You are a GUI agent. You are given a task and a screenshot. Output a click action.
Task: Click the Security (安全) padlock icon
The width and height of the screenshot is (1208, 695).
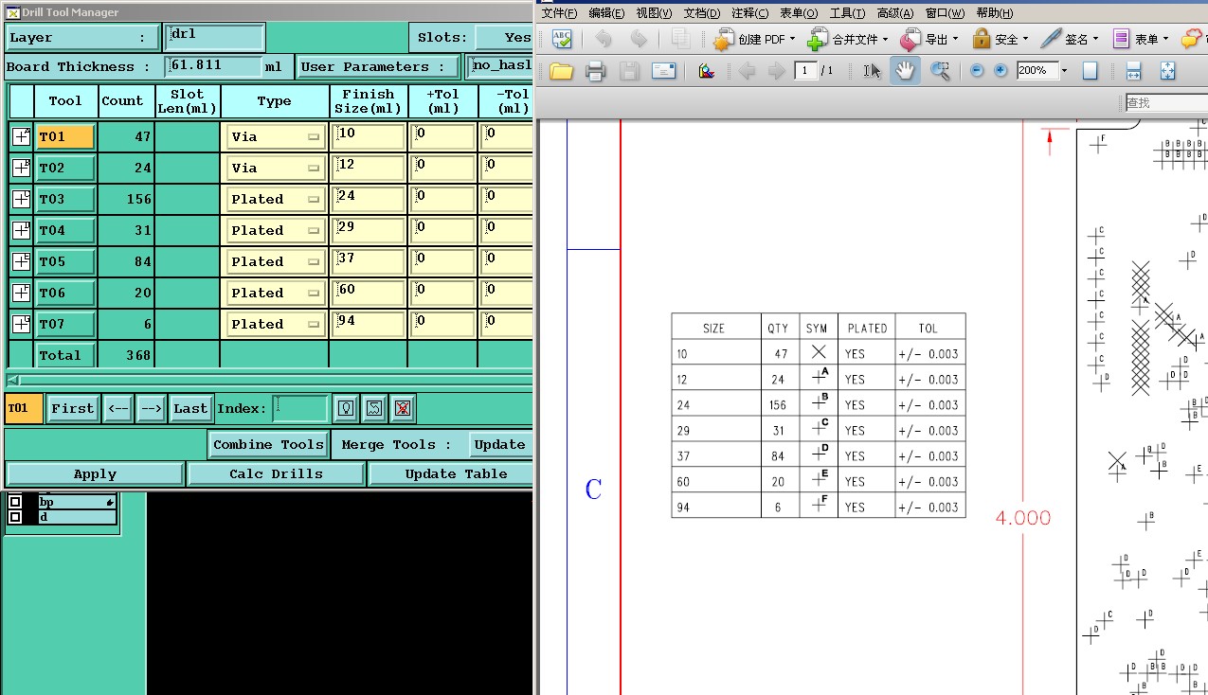click(982, 39)
